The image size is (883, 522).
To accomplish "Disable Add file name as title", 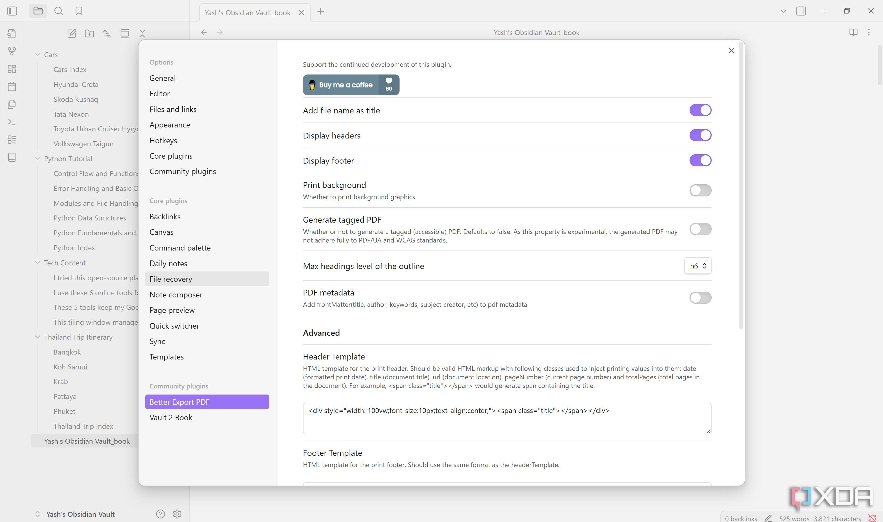I will (x=700, y=110).
